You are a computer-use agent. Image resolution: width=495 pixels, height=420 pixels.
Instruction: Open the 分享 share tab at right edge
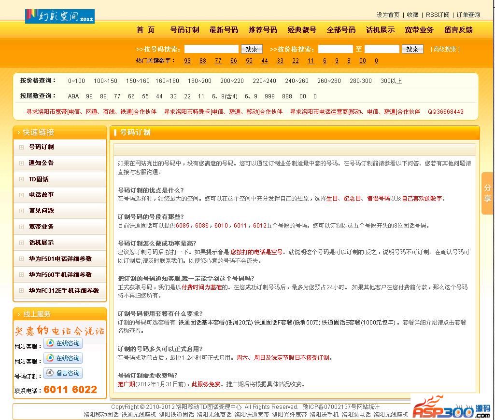tap(487, 193)
